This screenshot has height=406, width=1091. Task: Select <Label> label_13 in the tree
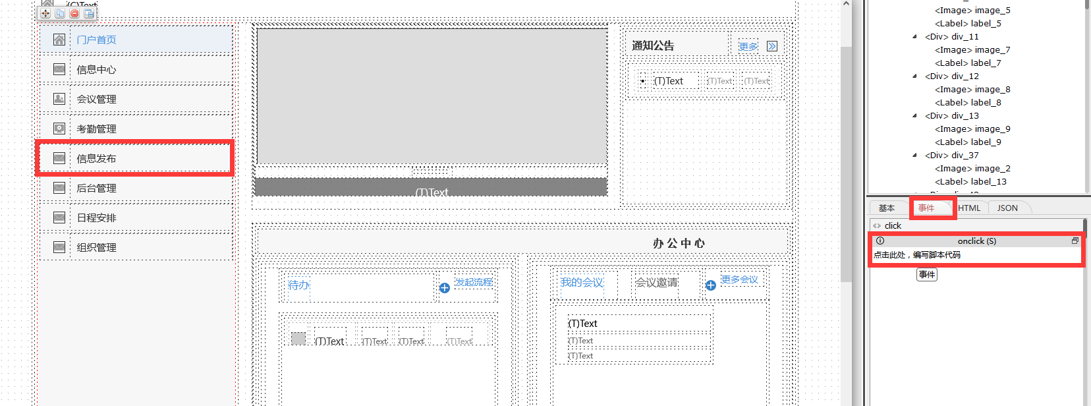[x=970, y=181]
